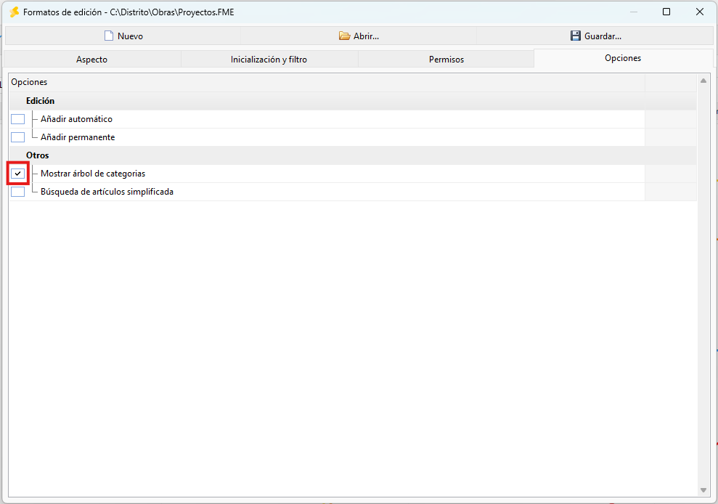718x504 pixels.
Task: Open the Inicialización y filtro tab
Action: click(269, 59)
